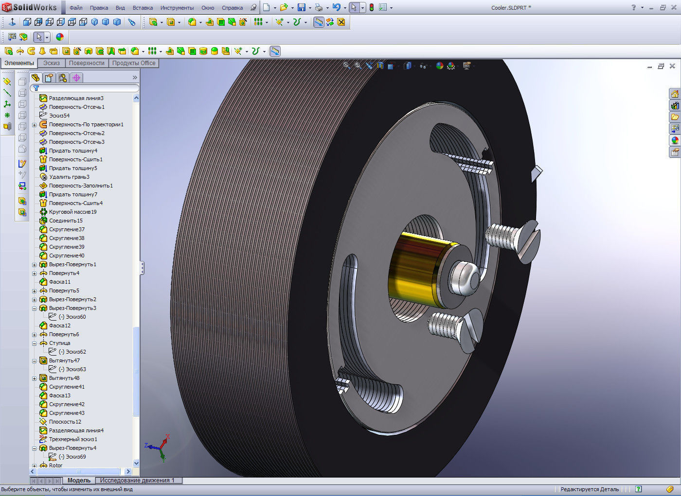Expand the Повернуть4 node
The width and height of the screenshot is (681, 496).
(x=35, y=274)
